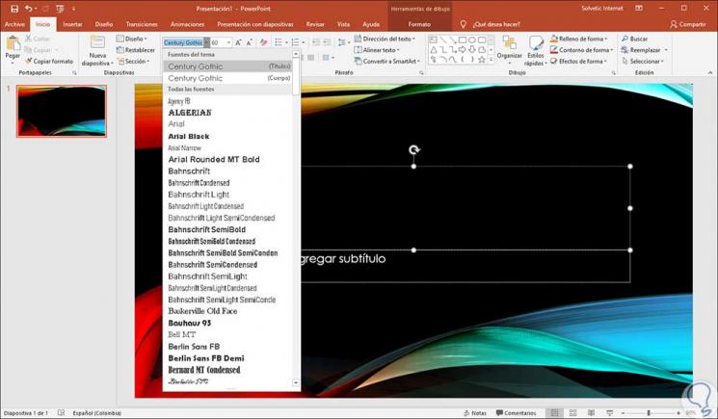Switch to slide sorter view
This screenshot has width=718, height=419.
coord(572,412)
